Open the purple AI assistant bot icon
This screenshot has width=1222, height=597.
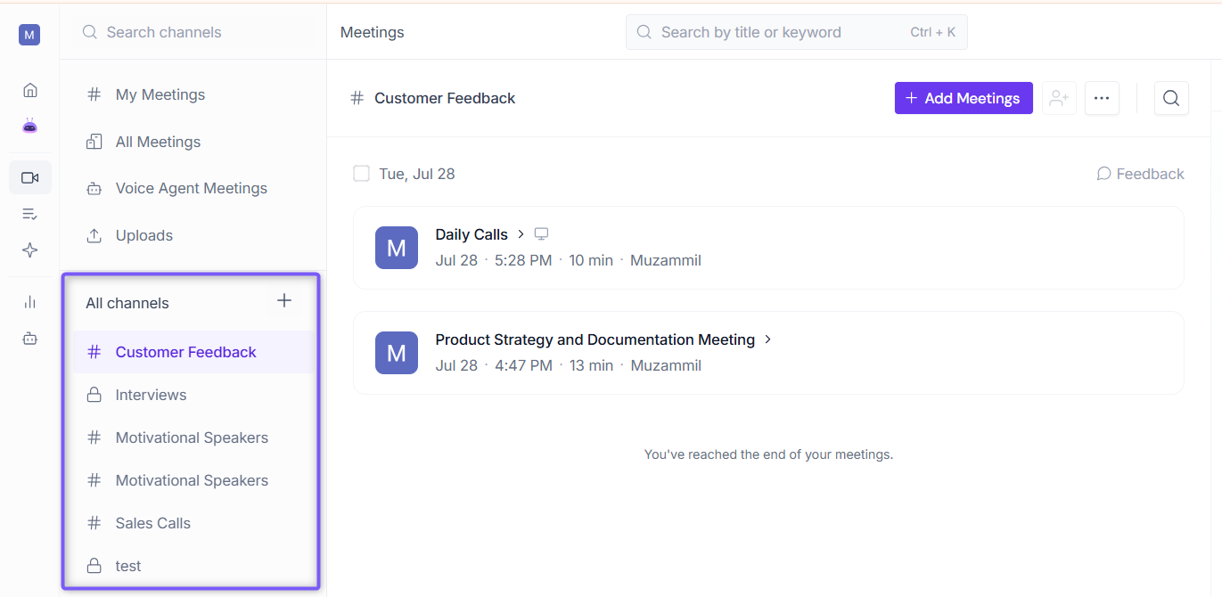coord(30,126)
